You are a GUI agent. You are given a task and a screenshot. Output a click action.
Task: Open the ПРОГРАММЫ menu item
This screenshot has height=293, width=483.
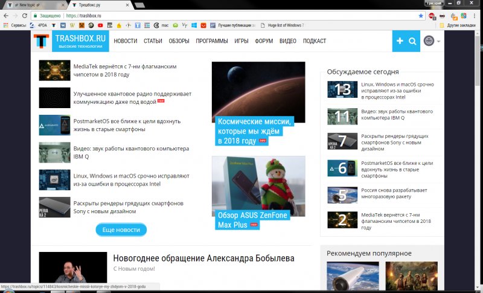(212, 41)
